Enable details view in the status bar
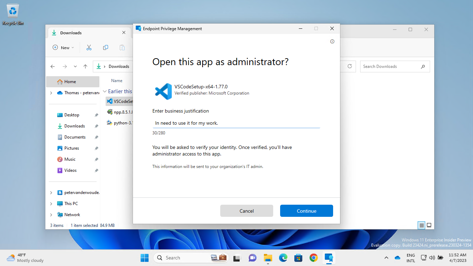This screenshot has width=473, height=266. 421,225
